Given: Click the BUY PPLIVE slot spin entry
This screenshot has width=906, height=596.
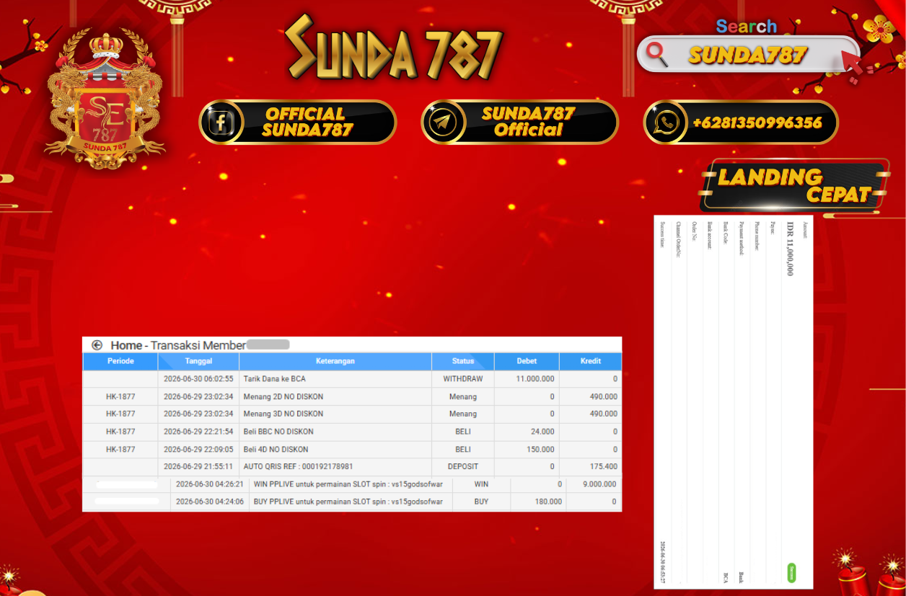Looking at the screenshot, I should pyautogui.click(x=348, y=502).
